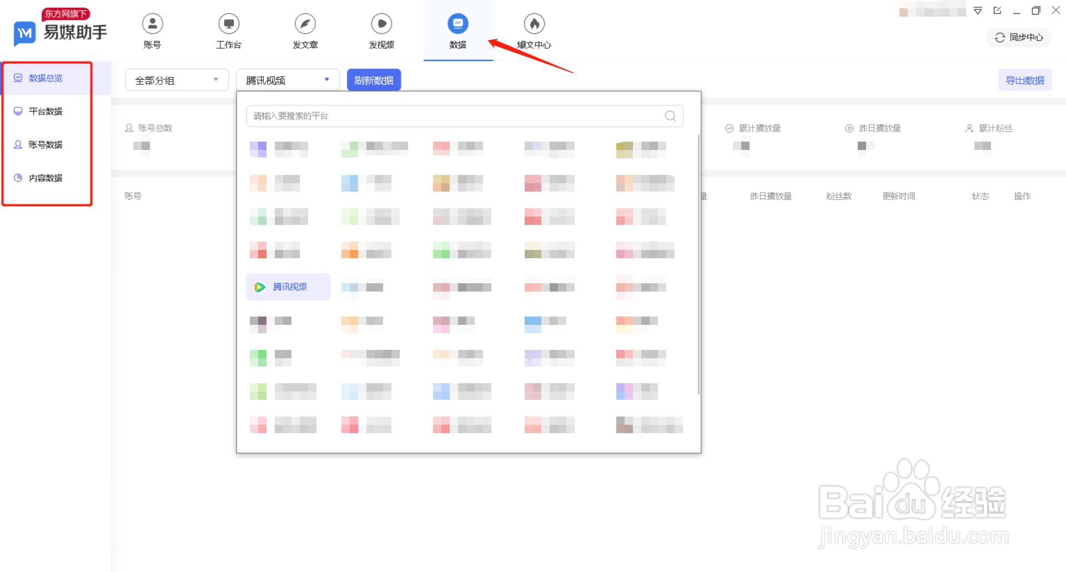This screenshot has width=1066, height=572.
Task: Open the filter dropdown near the title bar
Action: click(x=978, y=10)
